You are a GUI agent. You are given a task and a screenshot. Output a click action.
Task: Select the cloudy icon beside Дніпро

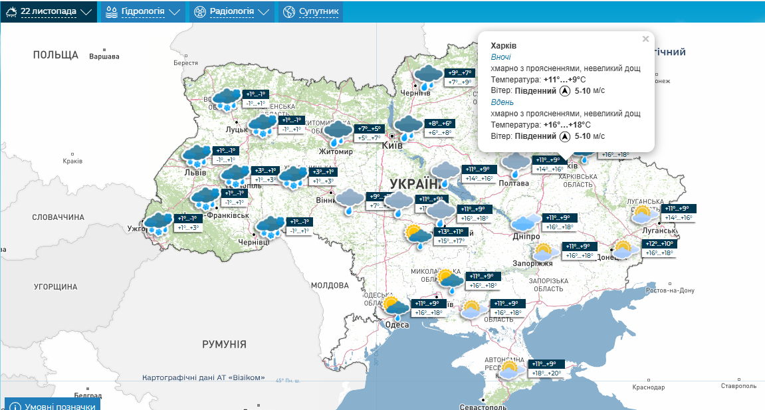coord(526,223)
